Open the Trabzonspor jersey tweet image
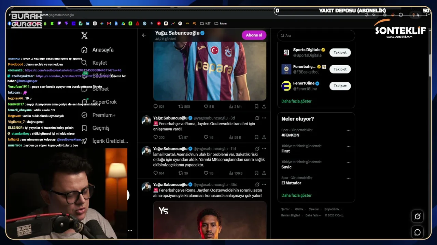This screenshot has width=437, height=245. point(210,71)
